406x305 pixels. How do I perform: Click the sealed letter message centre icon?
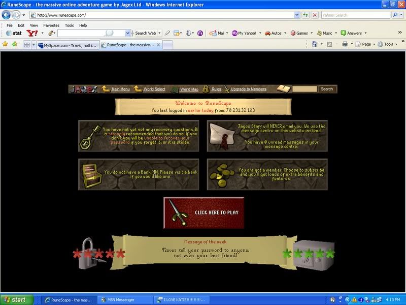pos(222,136)
